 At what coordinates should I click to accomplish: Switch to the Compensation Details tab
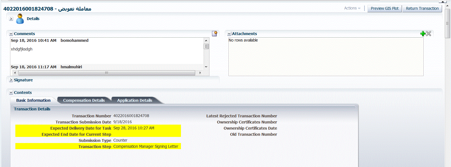(84, 100)
